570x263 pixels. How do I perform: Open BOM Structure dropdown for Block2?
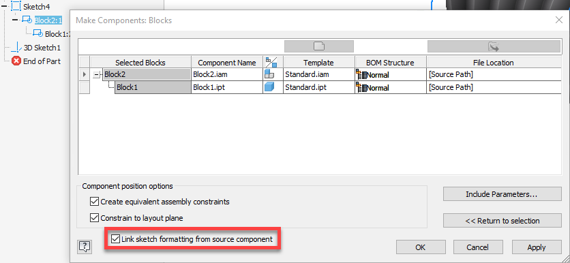click(x=391, y=75)
